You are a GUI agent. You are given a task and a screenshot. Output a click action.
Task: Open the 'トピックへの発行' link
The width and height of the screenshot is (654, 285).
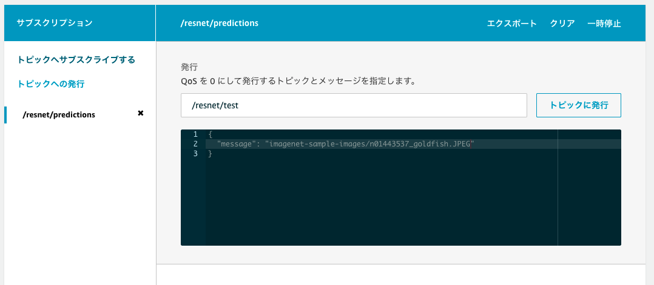tap(51, 84)
